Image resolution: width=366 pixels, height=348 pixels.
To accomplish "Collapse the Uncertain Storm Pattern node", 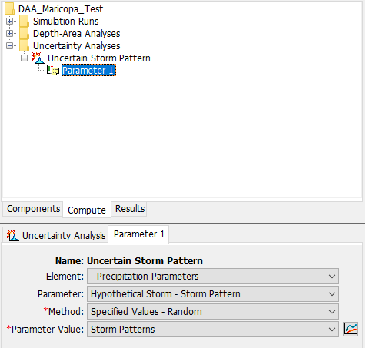I will click(x=25, y=58).
